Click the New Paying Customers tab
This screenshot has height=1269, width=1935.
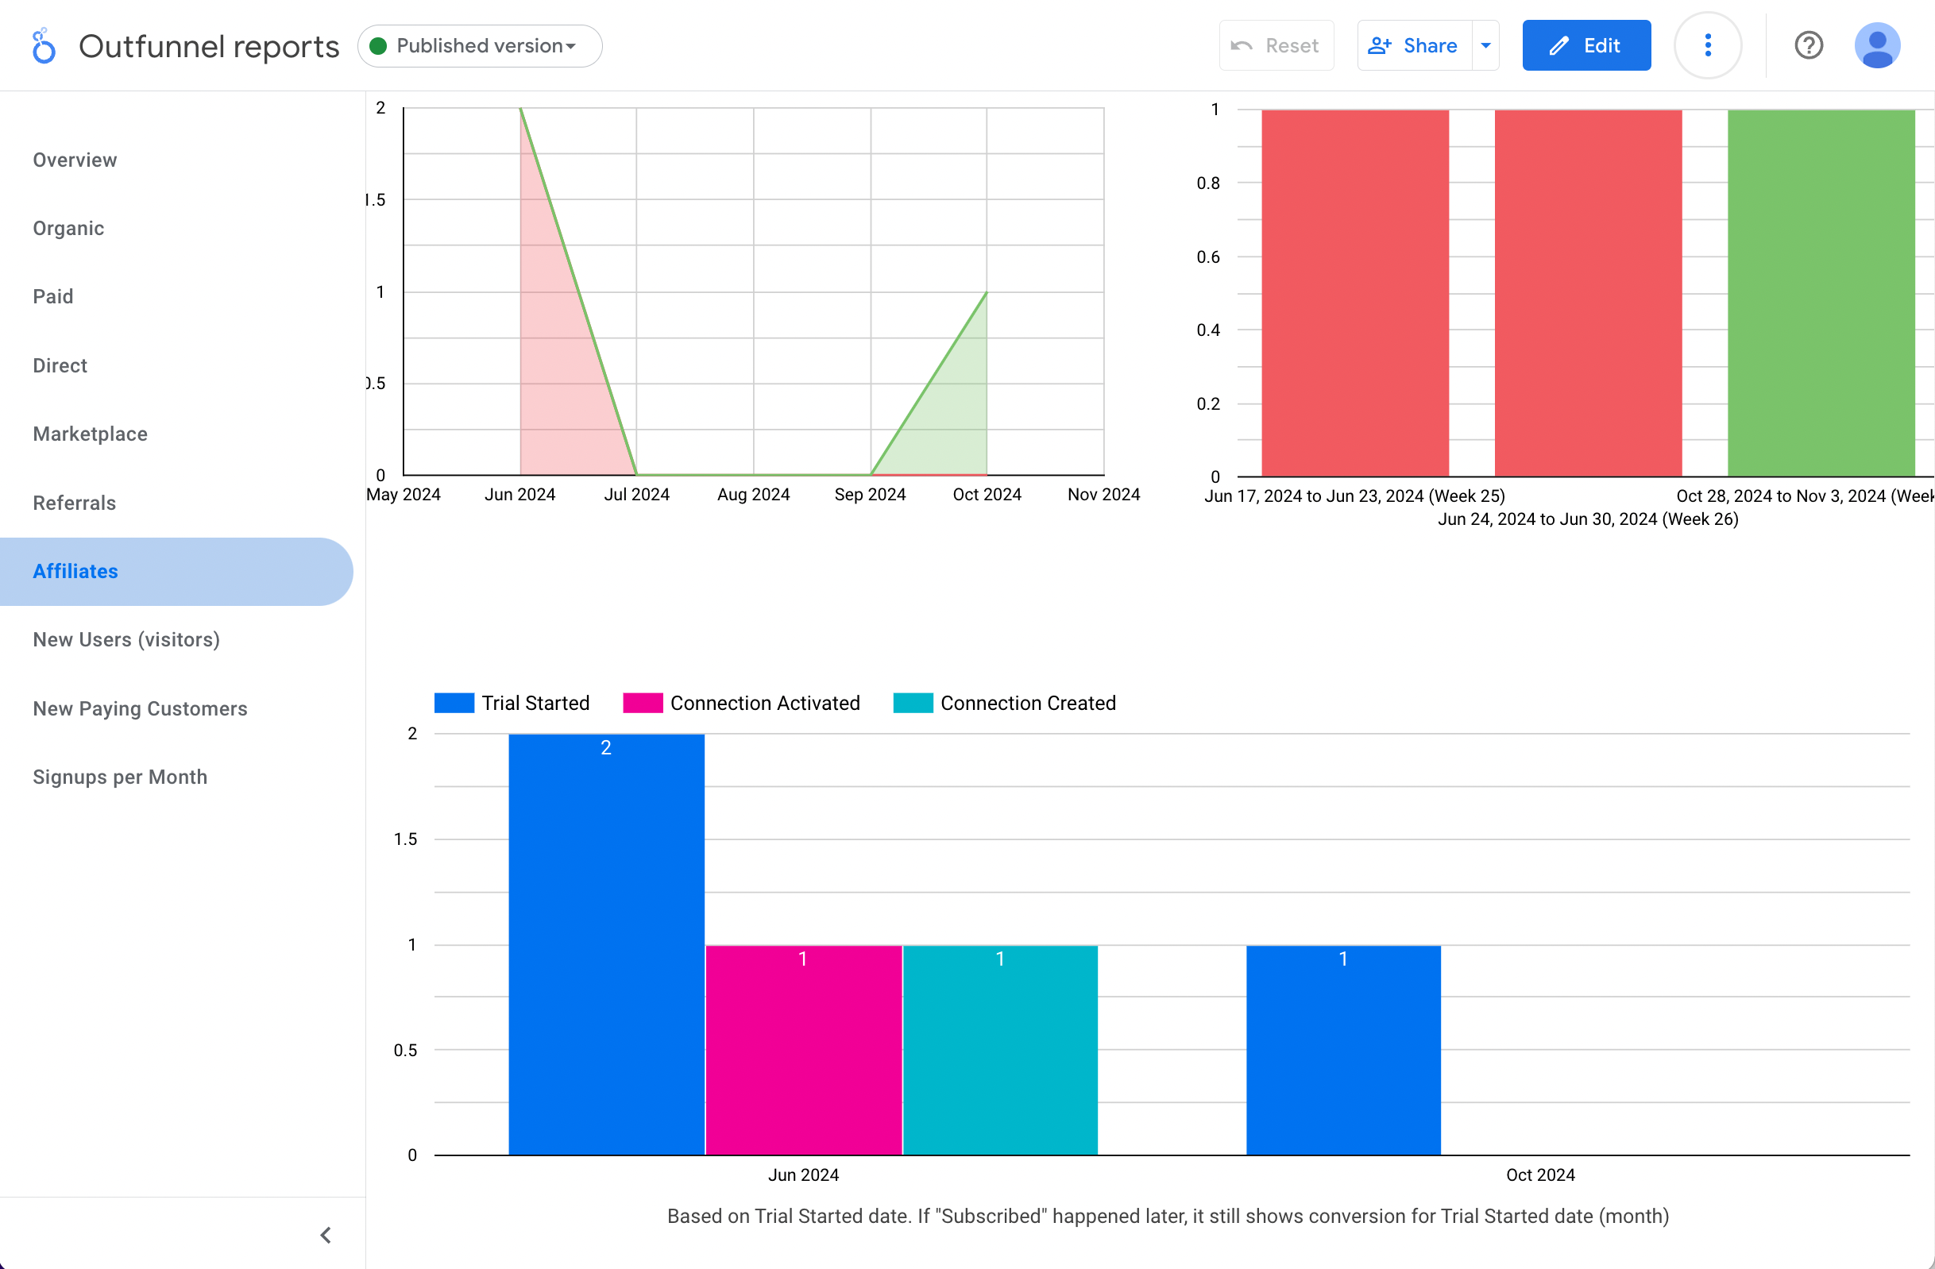[141, 708]
